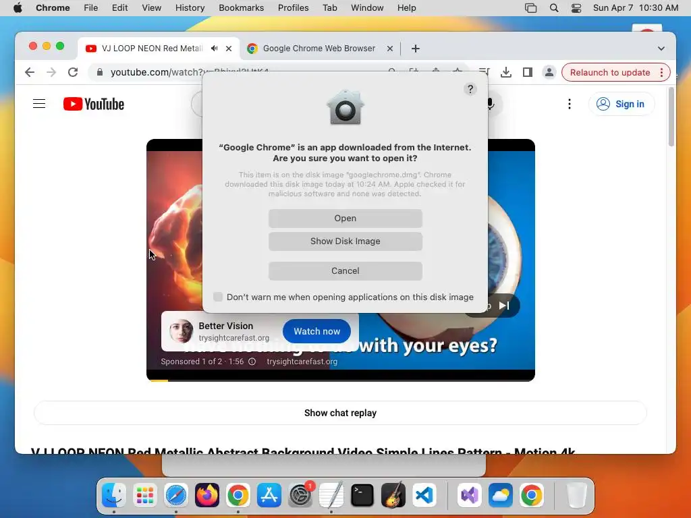Launch Safari from the Dock

pyautogui.click(x=176, y=495)
